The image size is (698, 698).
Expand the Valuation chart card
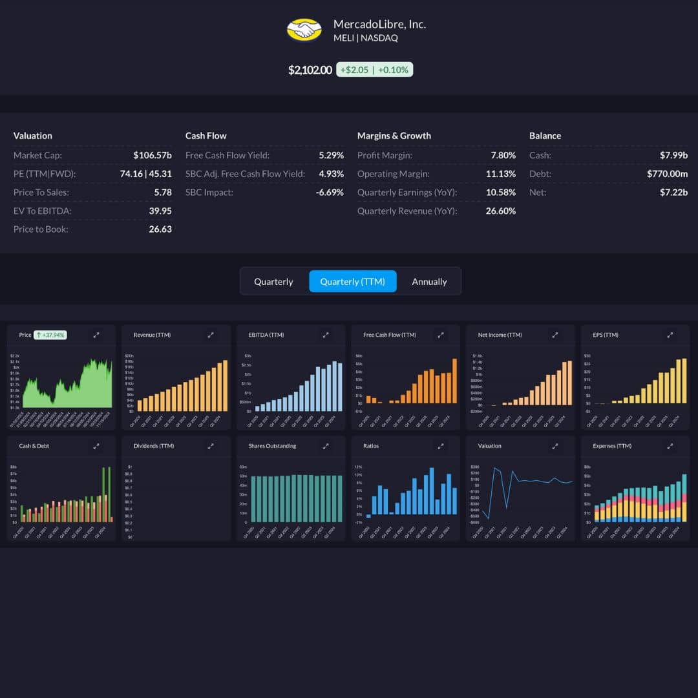pos(555,446)
